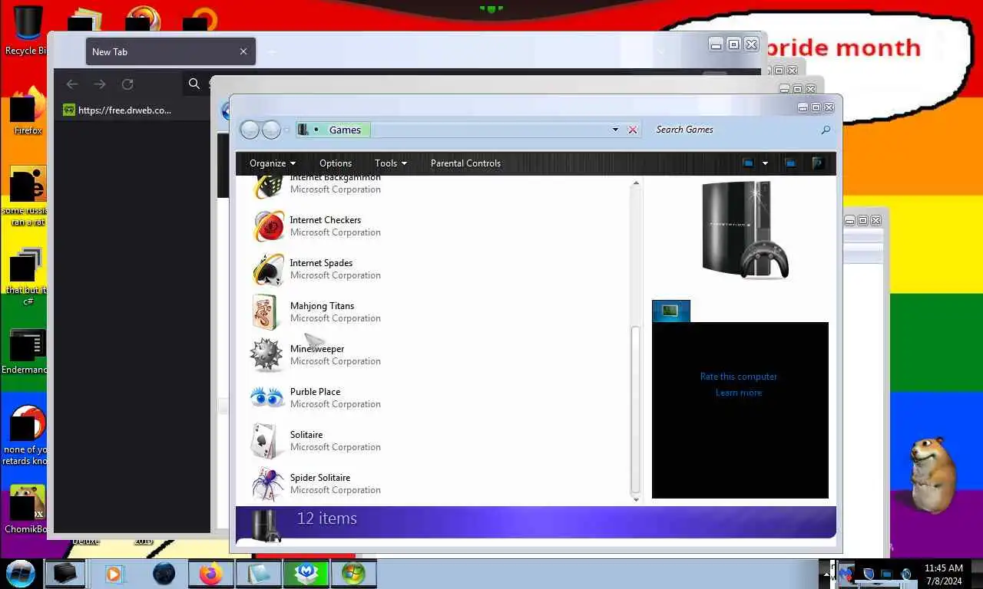Select the 'Internet Spades' name text
Image resolution: width=983 pixels, height=589 pixels.
321,263
